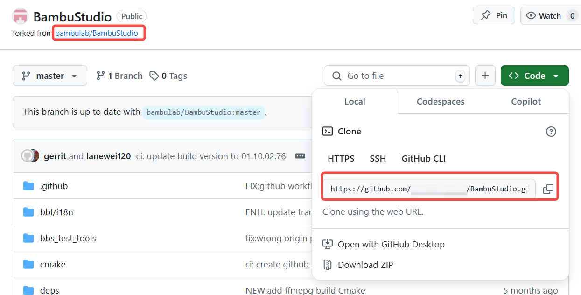Open the 'ENH: update' commit message for bbl/i18n
This screenshot has height=295, width=581.
point(279,212)
